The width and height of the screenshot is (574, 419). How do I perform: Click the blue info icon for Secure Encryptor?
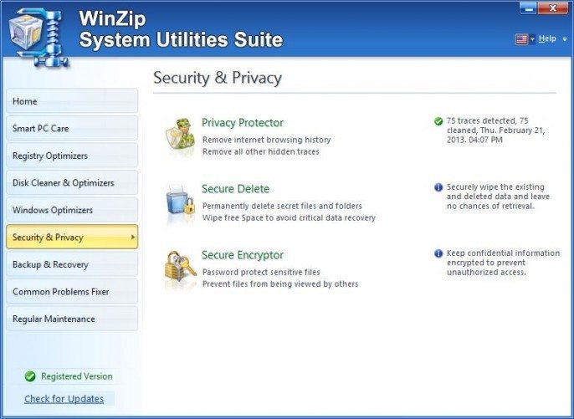click(438, 253)
